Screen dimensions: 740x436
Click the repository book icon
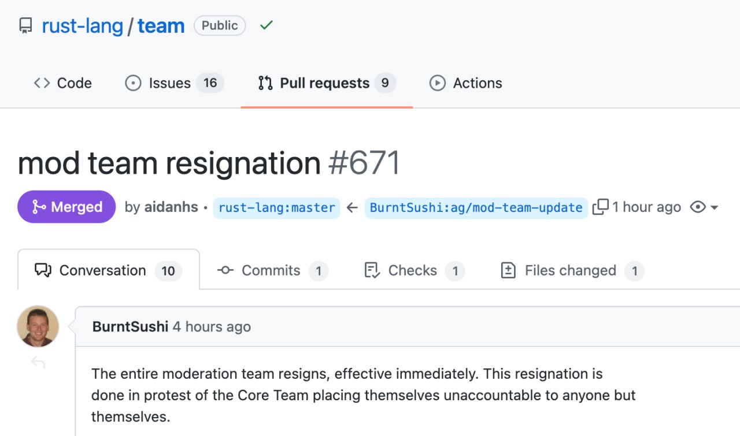pyautogui.click(x=25, y=25)
